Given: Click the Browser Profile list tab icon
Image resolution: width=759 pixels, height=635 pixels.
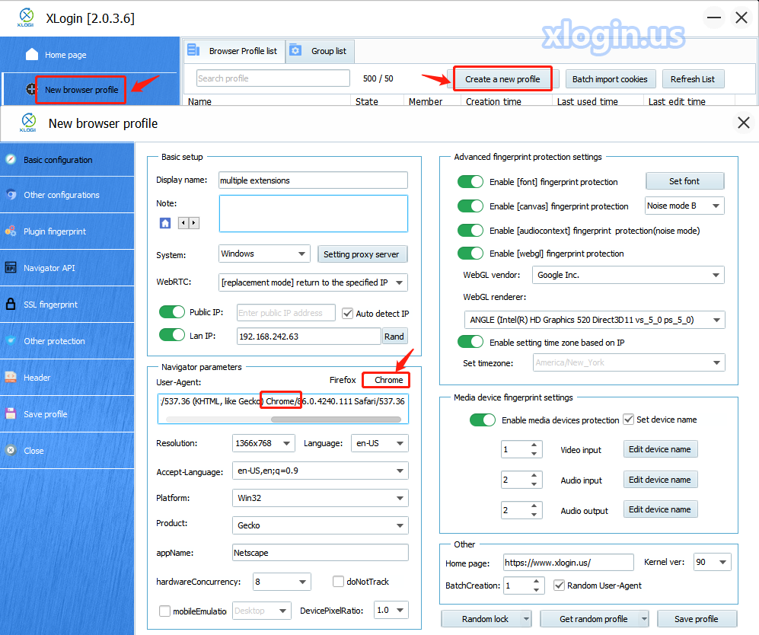Looking at the screenshot, I should tap(193, 49).
